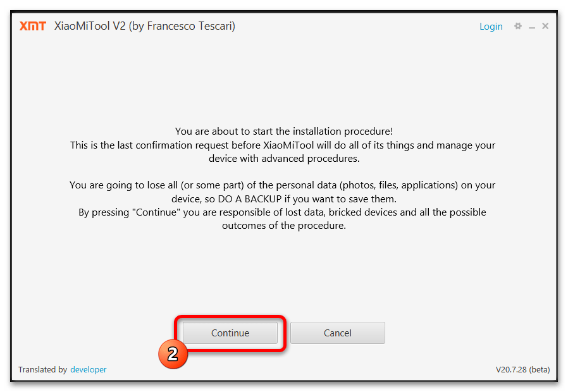
Task: Click the V20.7.28 (beta) version label
Action: (x=522, y=370)
